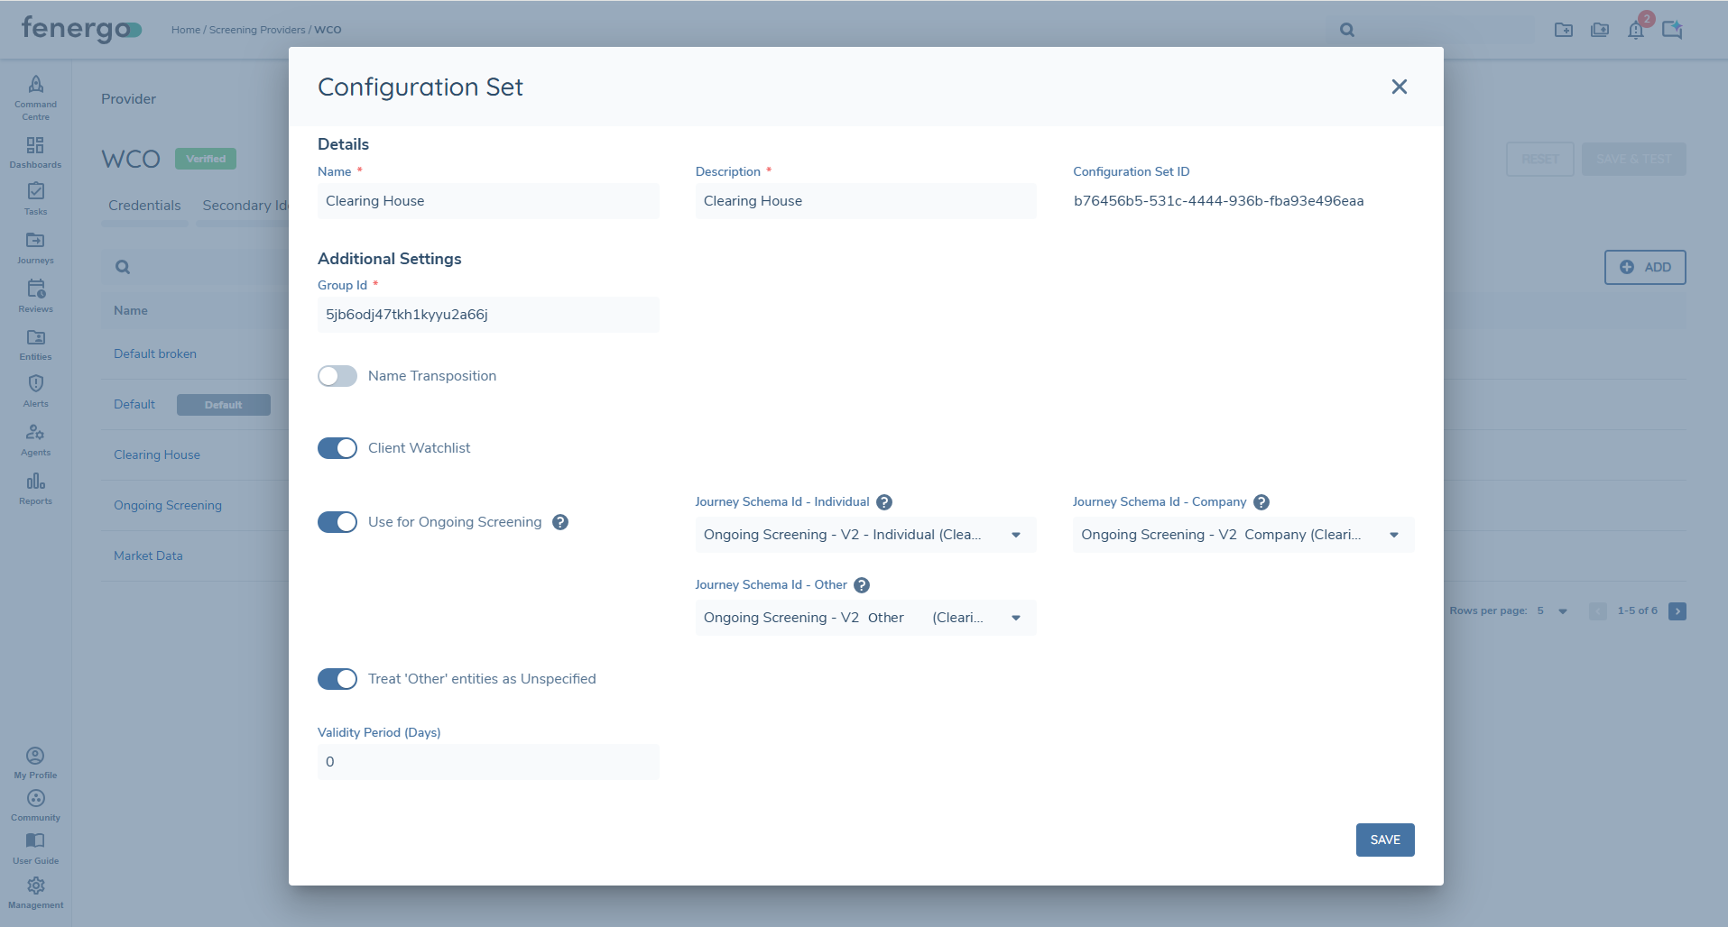Edit the Name field
This screenshot has width=1728, height=927.
coord(488,201)
